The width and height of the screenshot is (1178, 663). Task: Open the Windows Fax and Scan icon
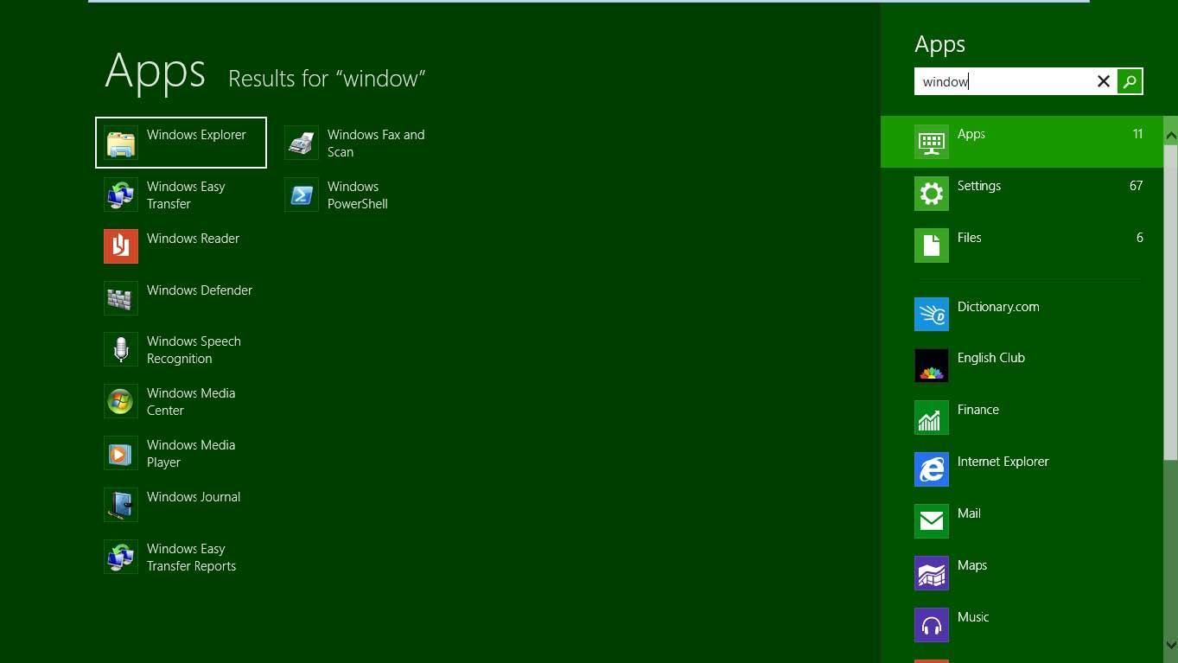pos(302,143)
